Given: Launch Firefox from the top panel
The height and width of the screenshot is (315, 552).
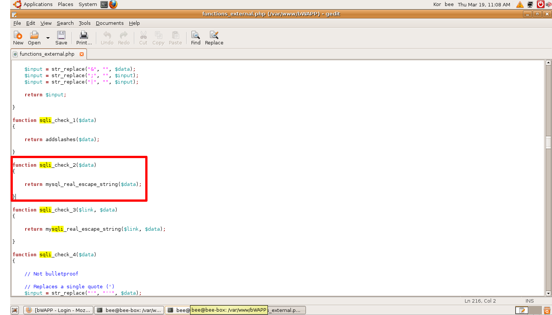Looking at the screenshot, I should pos(113,5).
